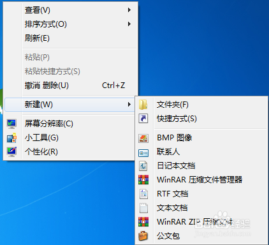The height and width of the screenshot is (245, 269).
Task: Create a new 公文包 briefcase
Action: click(x=201, y=236)
